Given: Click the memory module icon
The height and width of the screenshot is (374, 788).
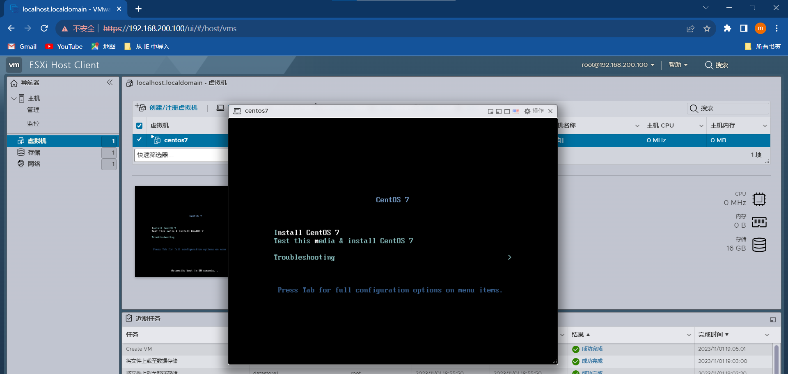Looking at the screenshot, I should tap(759, 222).
